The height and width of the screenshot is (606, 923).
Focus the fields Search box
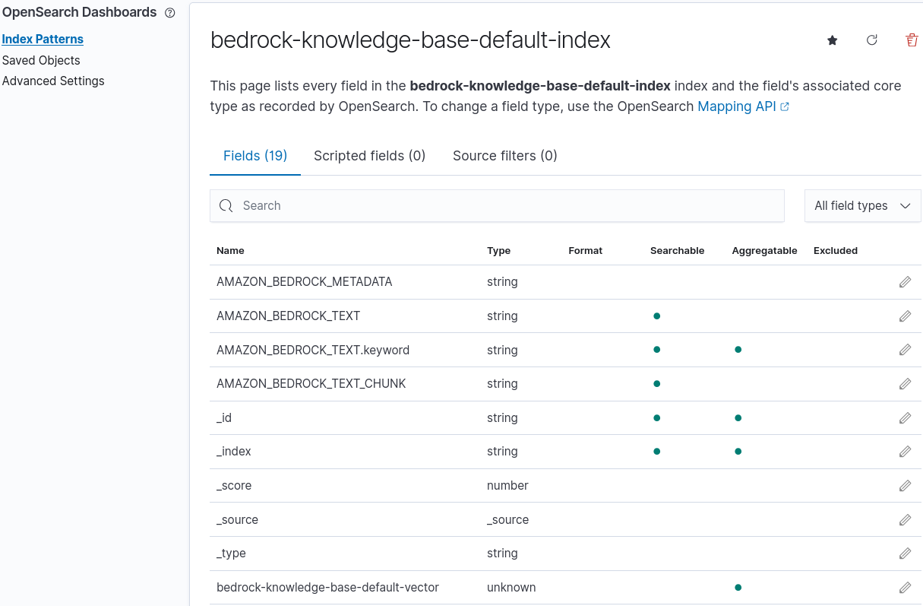497,206
